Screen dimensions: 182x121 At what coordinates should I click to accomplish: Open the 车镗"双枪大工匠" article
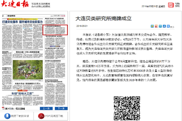coord(22,93)
